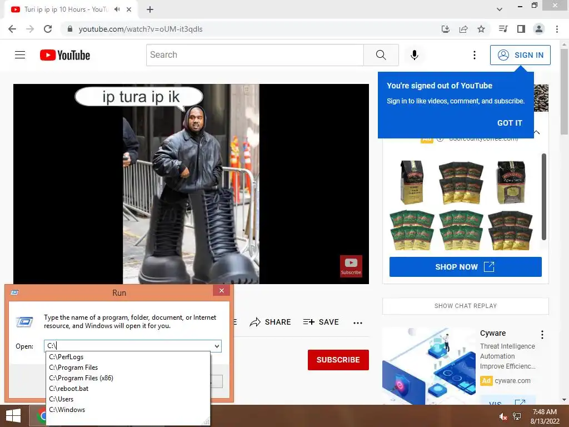Reload the YouTube page
Screen dimensions: 569x427
point(48,29)
